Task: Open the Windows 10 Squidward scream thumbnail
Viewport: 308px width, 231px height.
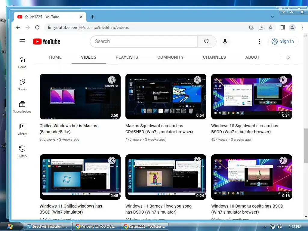Action: pos(251,97)
